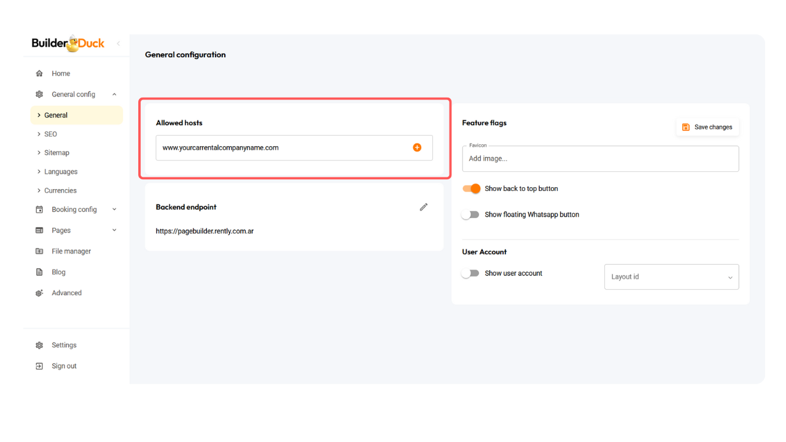Image resolution: width=786 pixels, height=442 pixels.
Task: Disable Show back to top button toggle
Action: coord(472,188)
